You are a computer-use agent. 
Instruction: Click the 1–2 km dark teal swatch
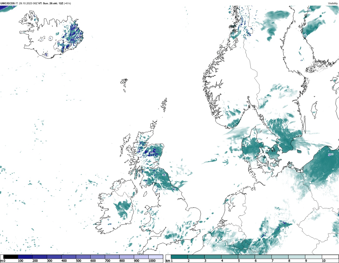point(179,257)
